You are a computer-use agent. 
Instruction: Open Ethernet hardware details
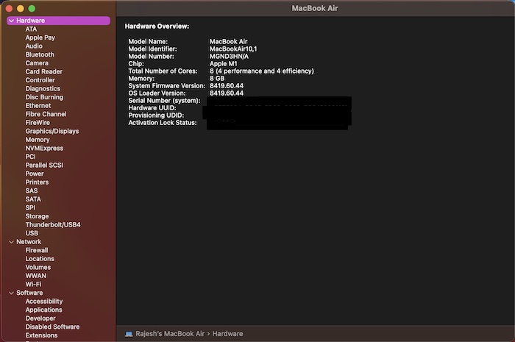tap(38, 106)
